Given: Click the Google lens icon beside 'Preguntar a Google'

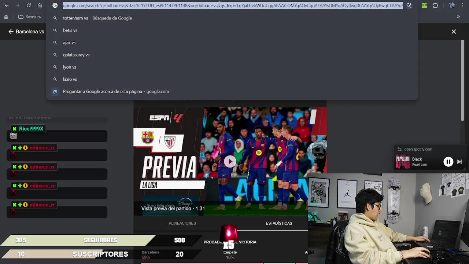Looking at the screenshot, I should [55, 92].
